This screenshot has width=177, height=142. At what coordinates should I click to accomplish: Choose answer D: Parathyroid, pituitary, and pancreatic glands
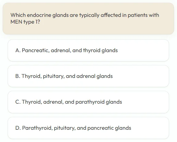pos(88,128)
